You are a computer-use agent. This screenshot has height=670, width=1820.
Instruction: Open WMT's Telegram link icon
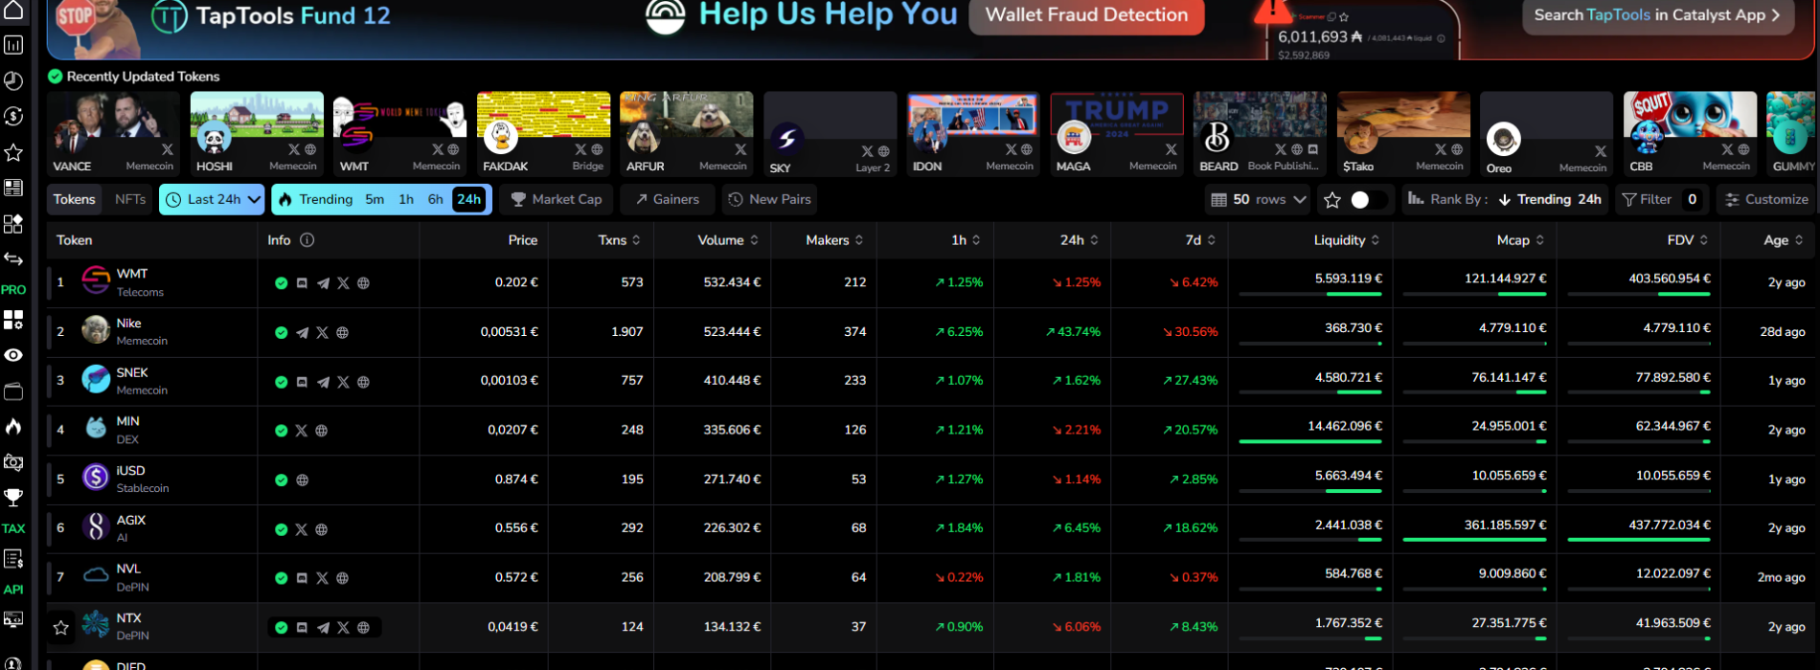(323, 283)
